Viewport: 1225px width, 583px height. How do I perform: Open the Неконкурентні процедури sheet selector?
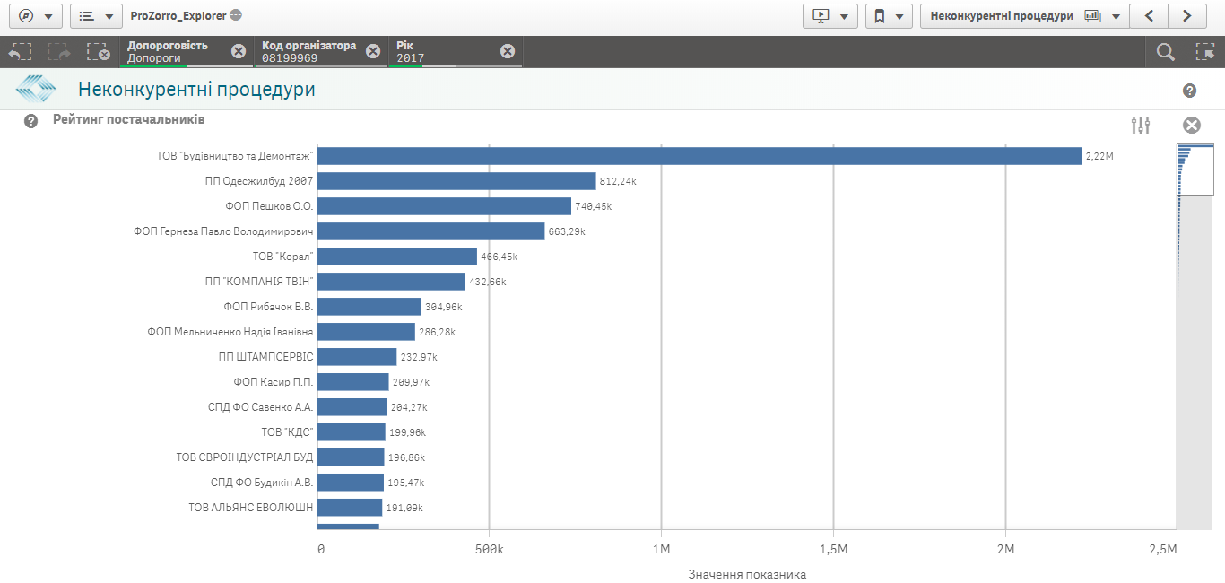(1023, 16)
